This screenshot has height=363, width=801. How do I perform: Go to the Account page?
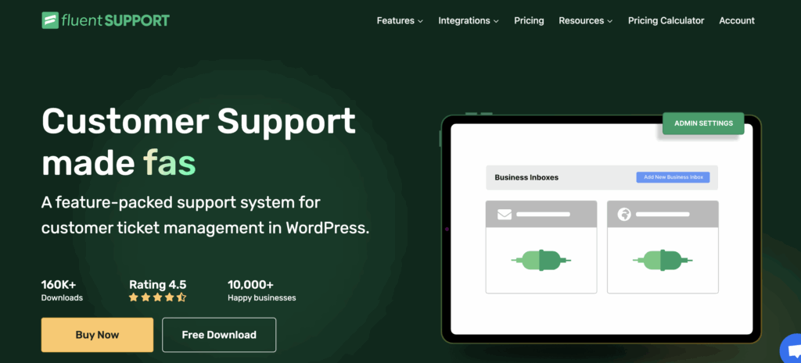tap(737, 21)
